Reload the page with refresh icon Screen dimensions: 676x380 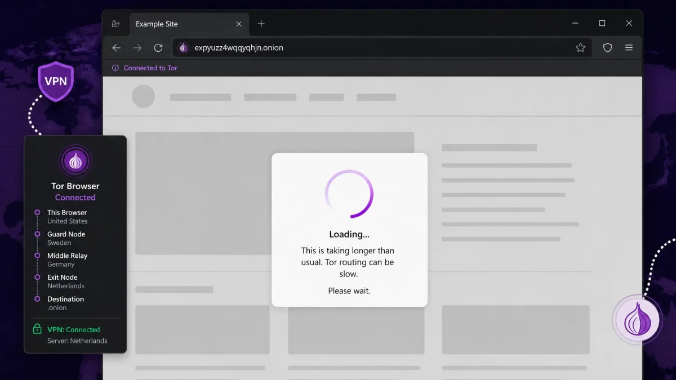pyautogui.click(x=158, y=48)
